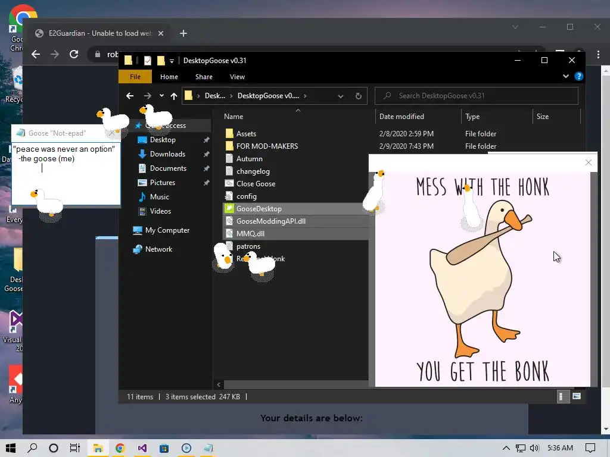This screenshot has height=457, width=610.
Task: Reload the Chrome page
Action: click(x=74, y=54)
